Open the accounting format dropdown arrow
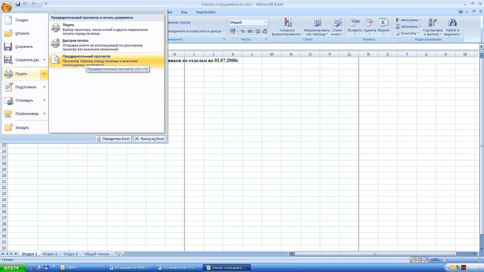This screenshot has height=272, width=484. click(237, 31)
